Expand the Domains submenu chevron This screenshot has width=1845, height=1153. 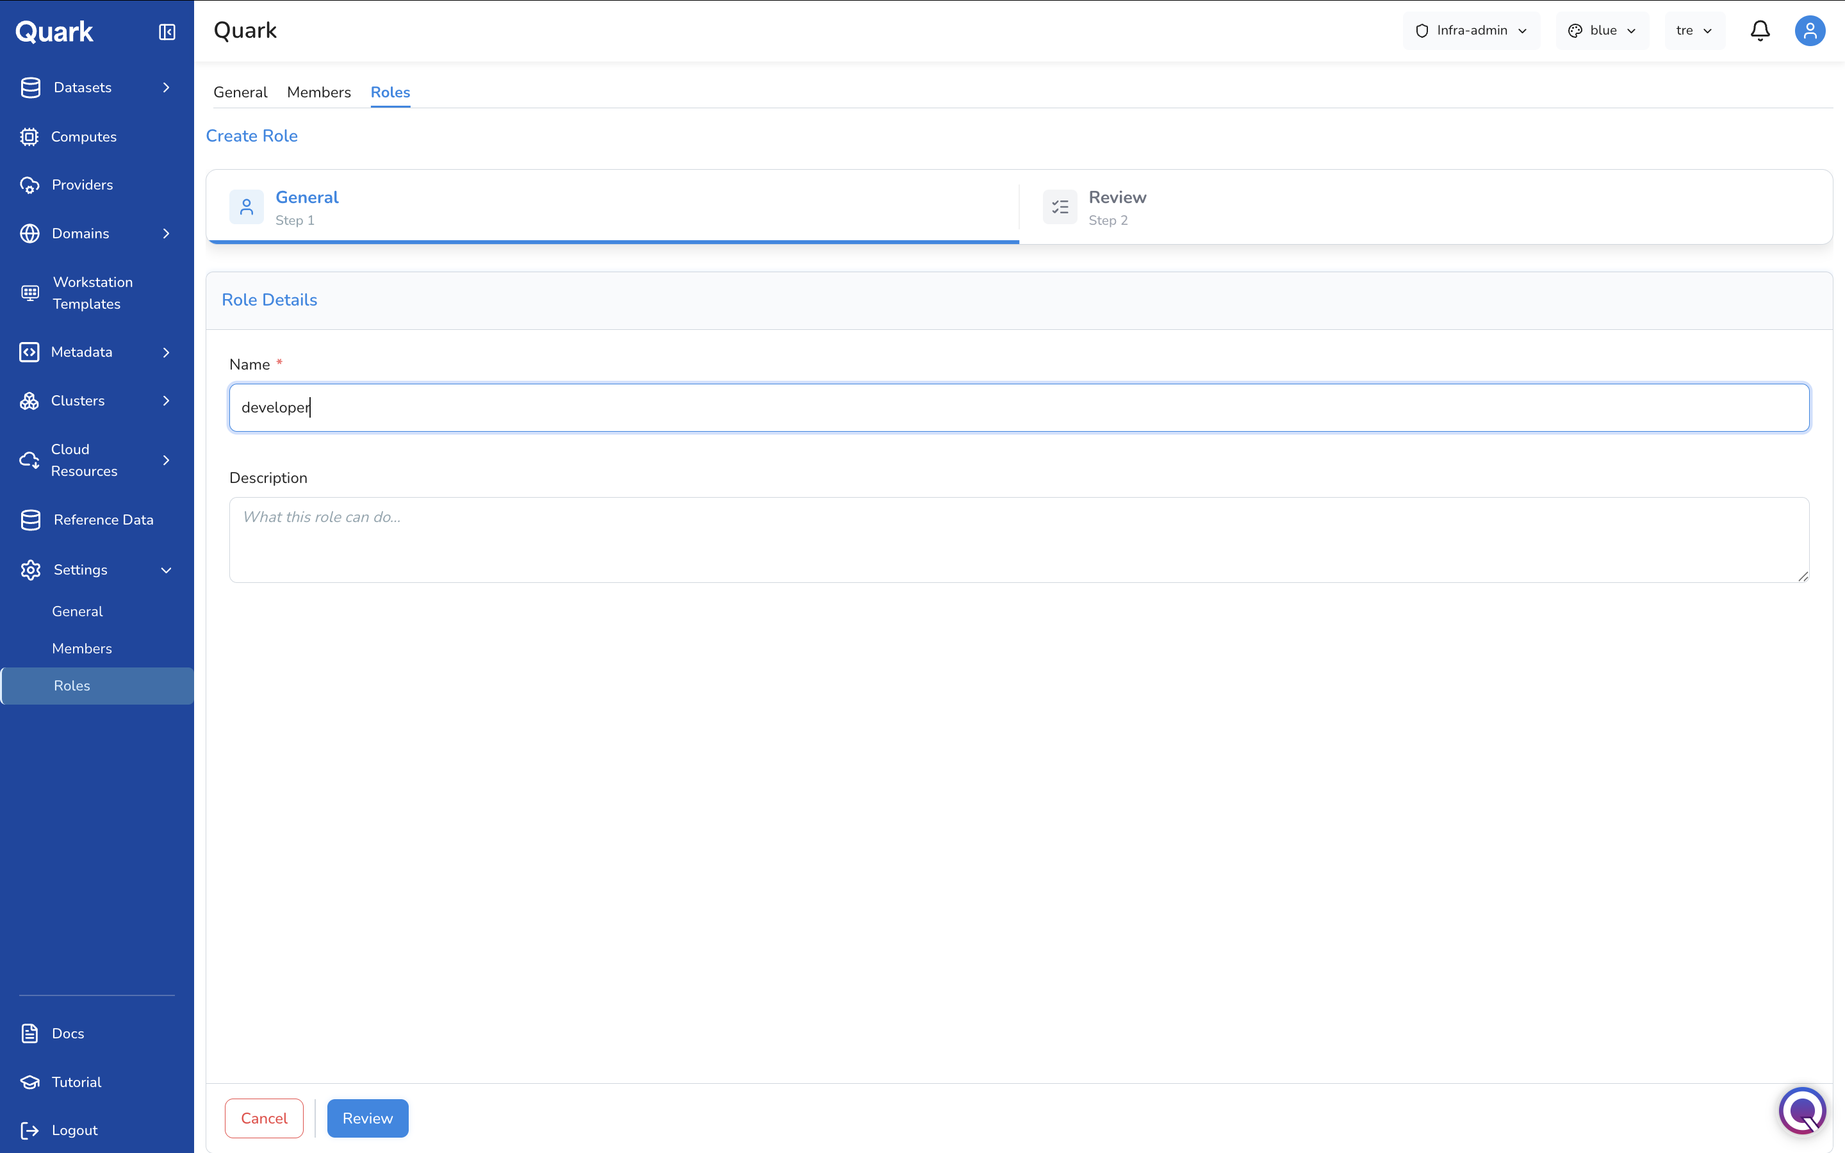click(x=166, y=233)
